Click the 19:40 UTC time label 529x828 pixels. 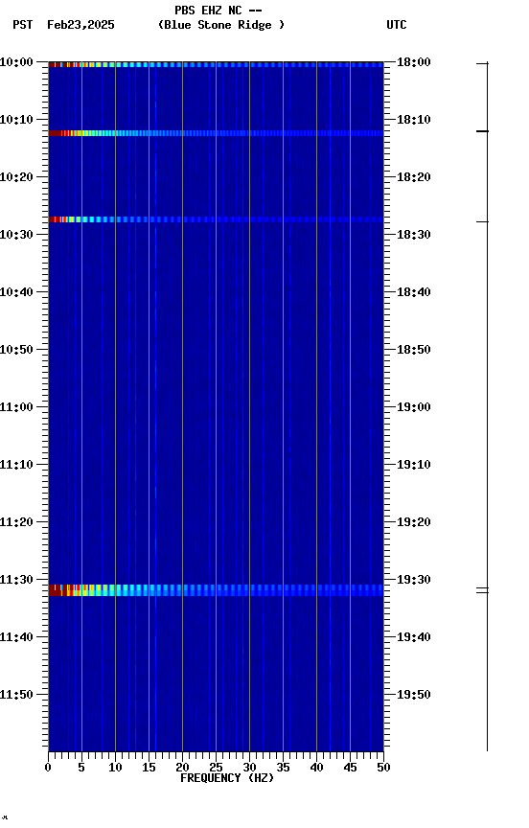(x=414, y=637)
